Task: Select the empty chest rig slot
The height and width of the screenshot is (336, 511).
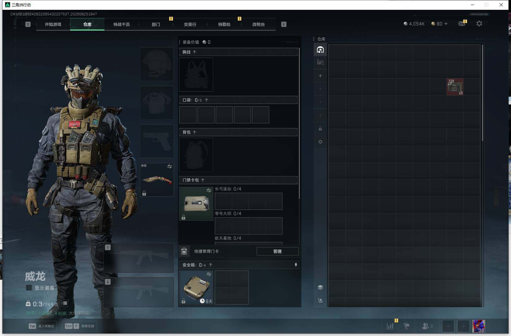Action: 196,75
